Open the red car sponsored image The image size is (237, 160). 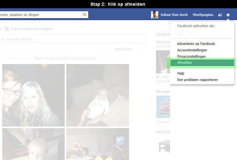tap(163, 107)
